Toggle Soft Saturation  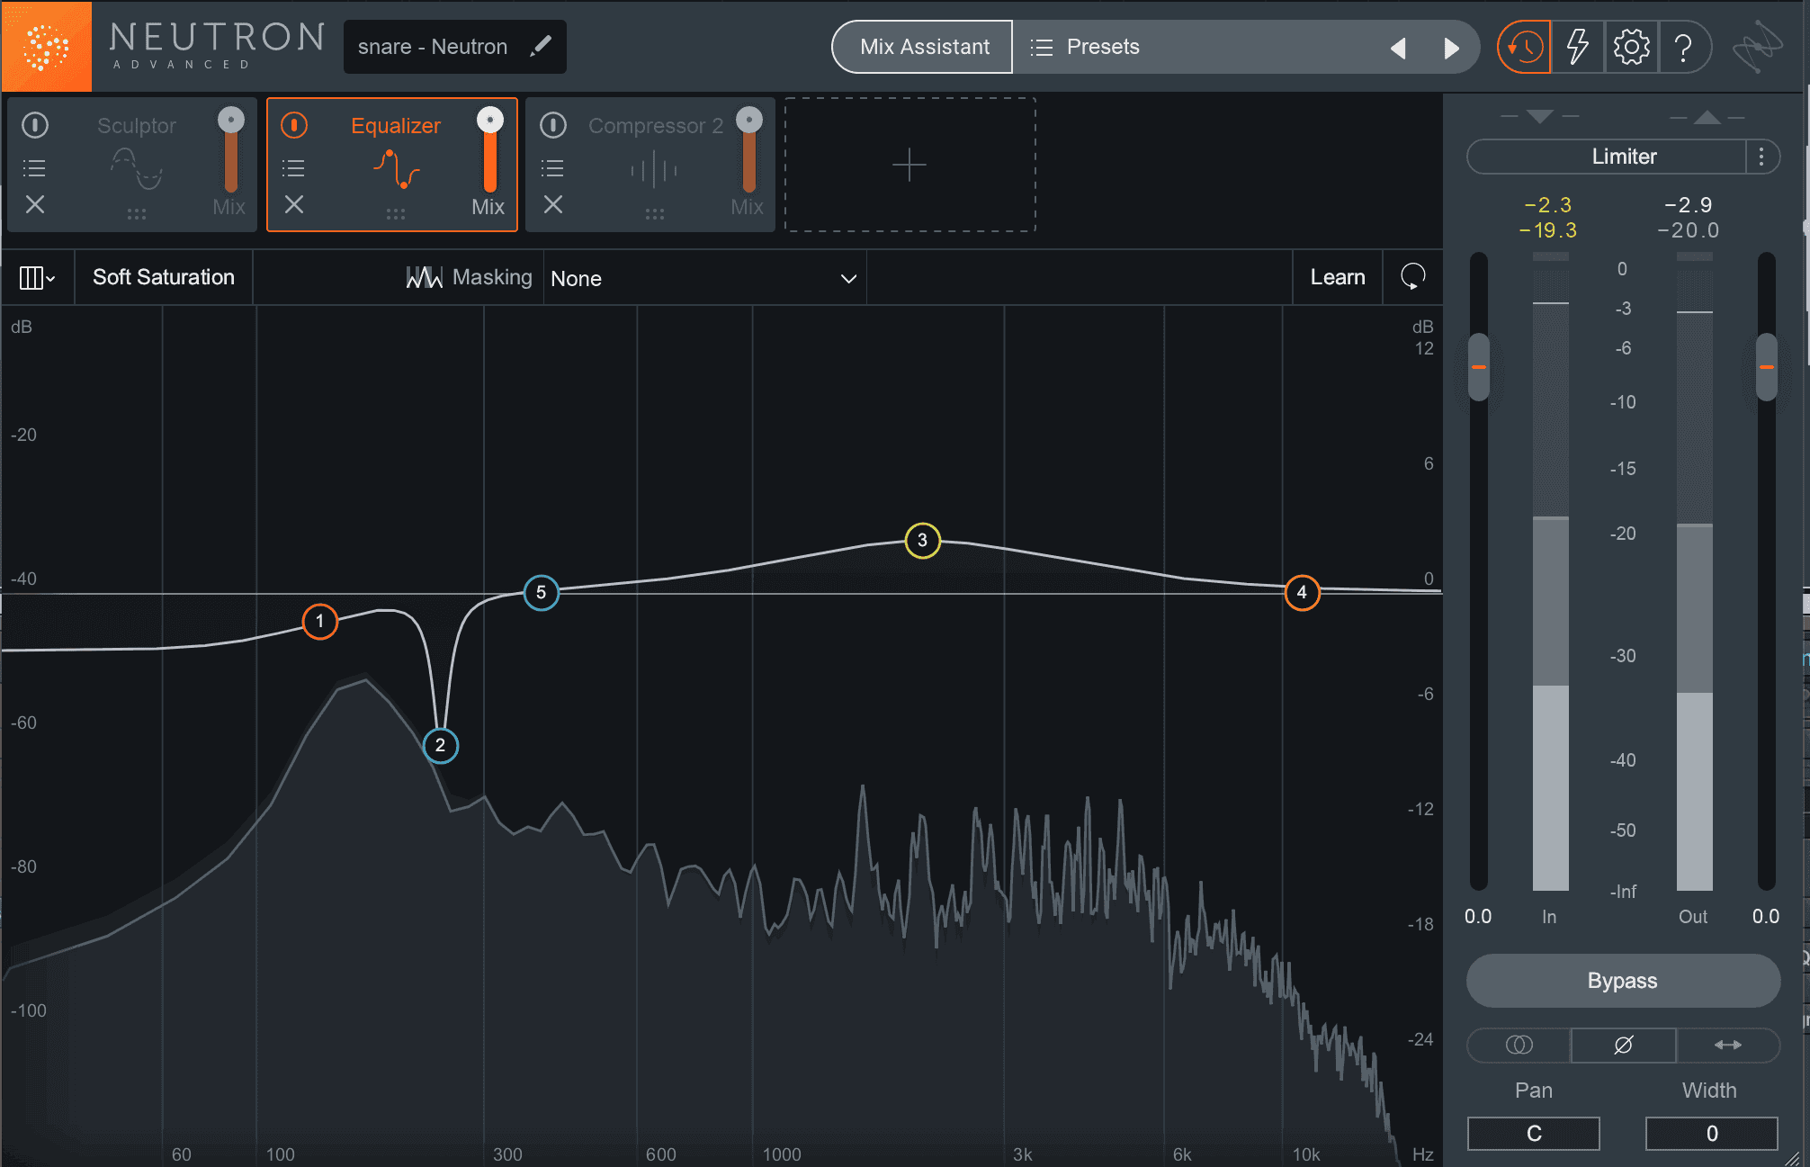(164, 277)
